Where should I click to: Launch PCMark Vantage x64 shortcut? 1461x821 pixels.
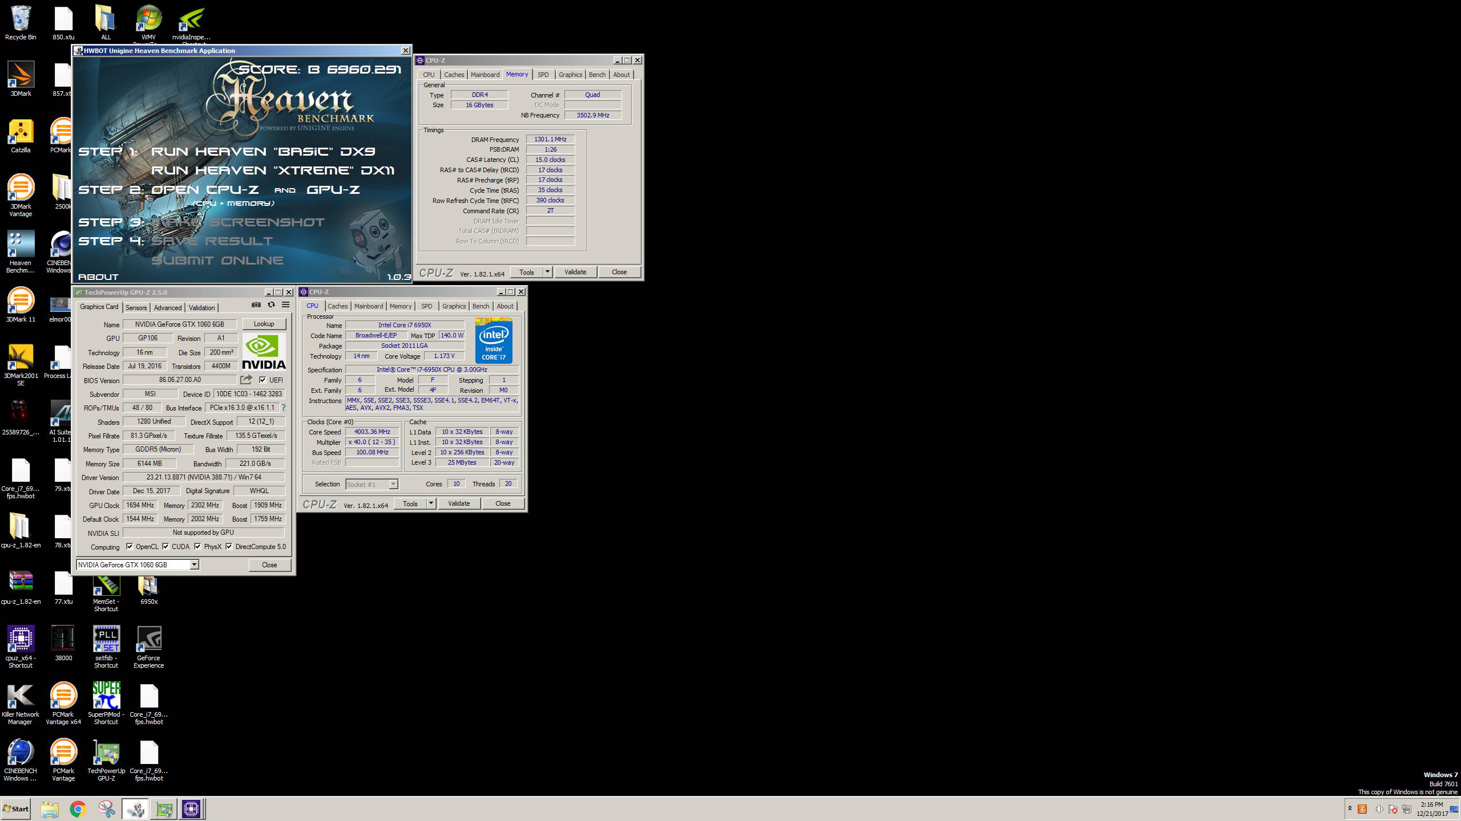coord(63,704)
